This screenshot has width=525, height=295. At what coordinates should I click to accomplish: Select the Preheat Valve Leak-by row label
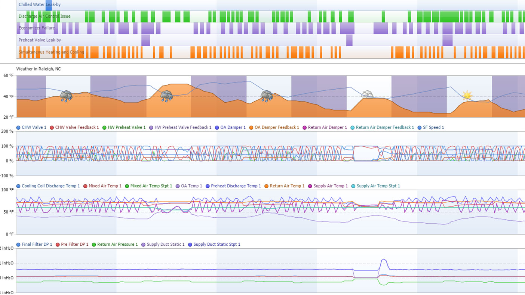(x=40, y=40)
